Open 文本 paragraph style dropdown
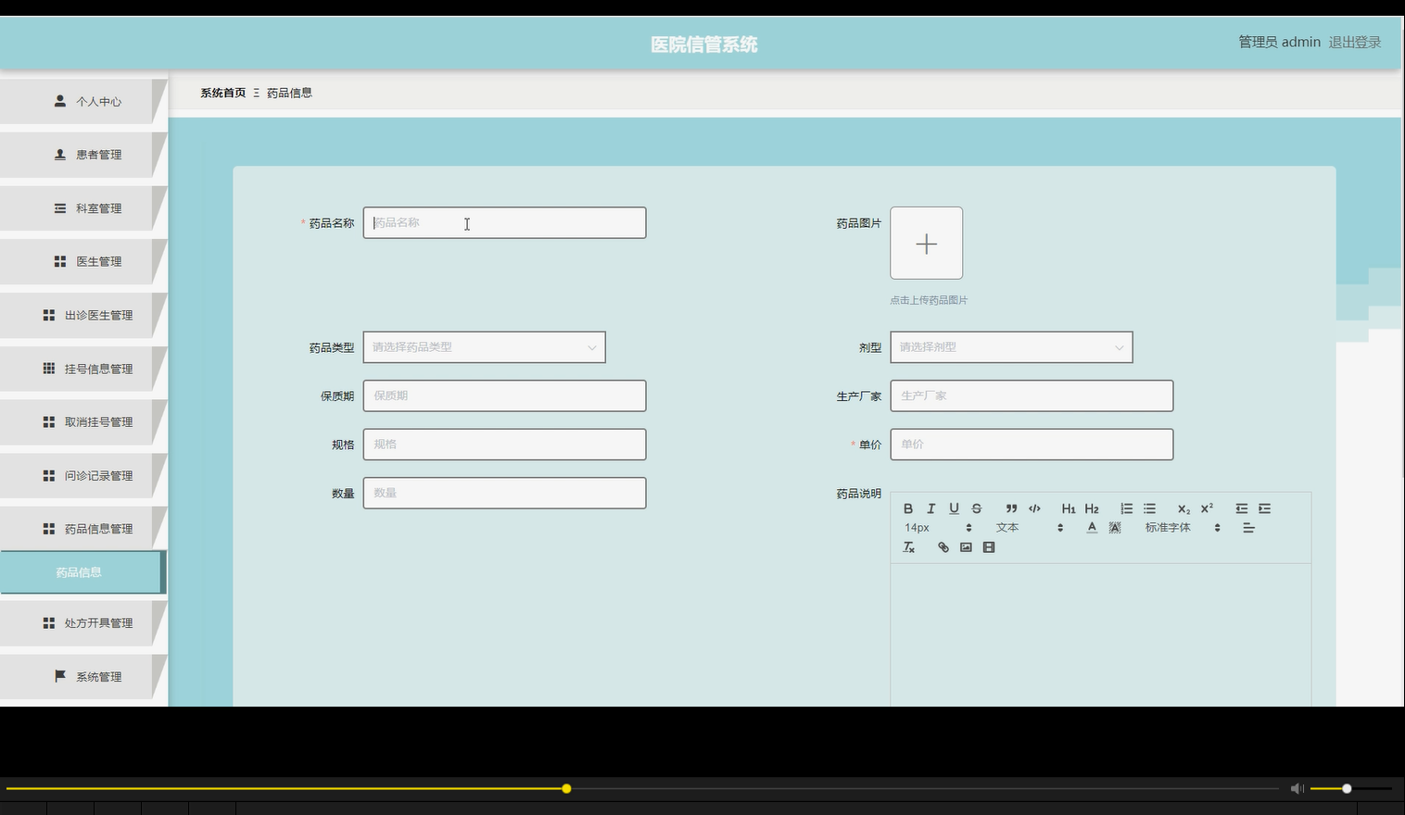The height and width of the screenshot is (815, 1405). [x=1029, y=528]
